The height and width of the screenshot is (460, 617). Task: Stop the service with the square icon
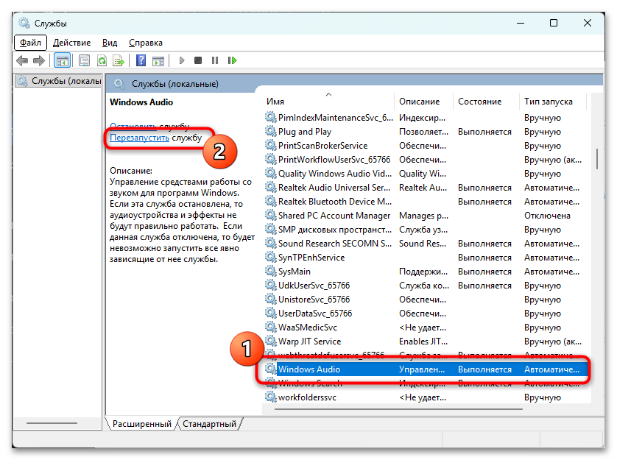tap(198, 60)
